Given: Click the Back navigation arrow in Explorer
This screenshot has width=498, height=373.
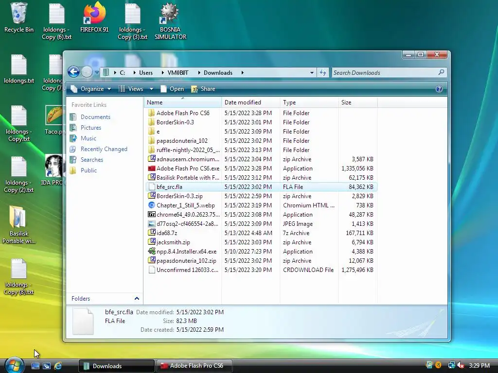Looking at the screenshot, I should tap(74, 72).
